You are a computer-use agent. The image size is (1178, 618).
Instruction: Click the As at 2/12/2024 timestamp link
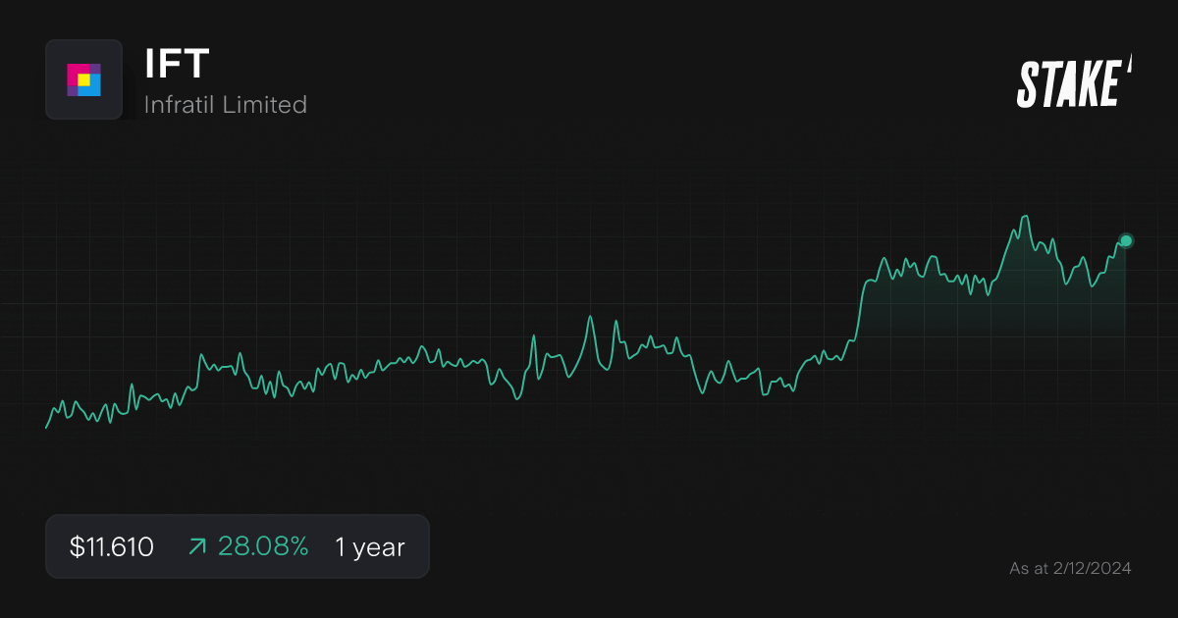coord(1070,567)
